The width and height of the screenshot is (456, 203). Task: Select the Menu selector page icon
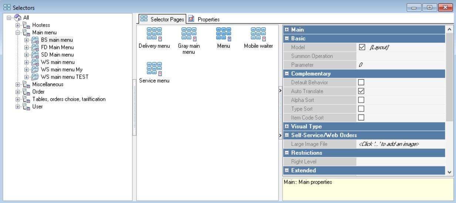(x=223, y=34)
